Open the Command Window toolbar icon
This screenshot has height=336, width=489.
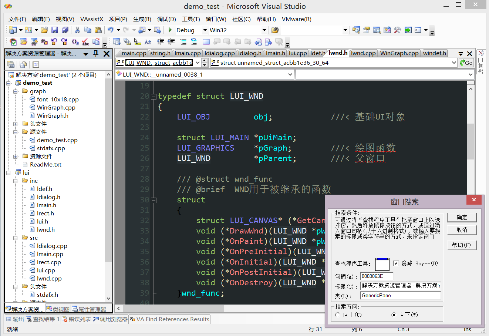(418, 30)
